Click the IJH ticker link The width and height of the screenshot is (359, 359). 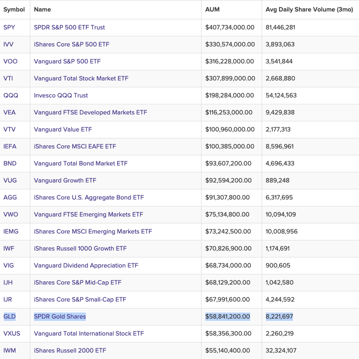coord(8,282)
